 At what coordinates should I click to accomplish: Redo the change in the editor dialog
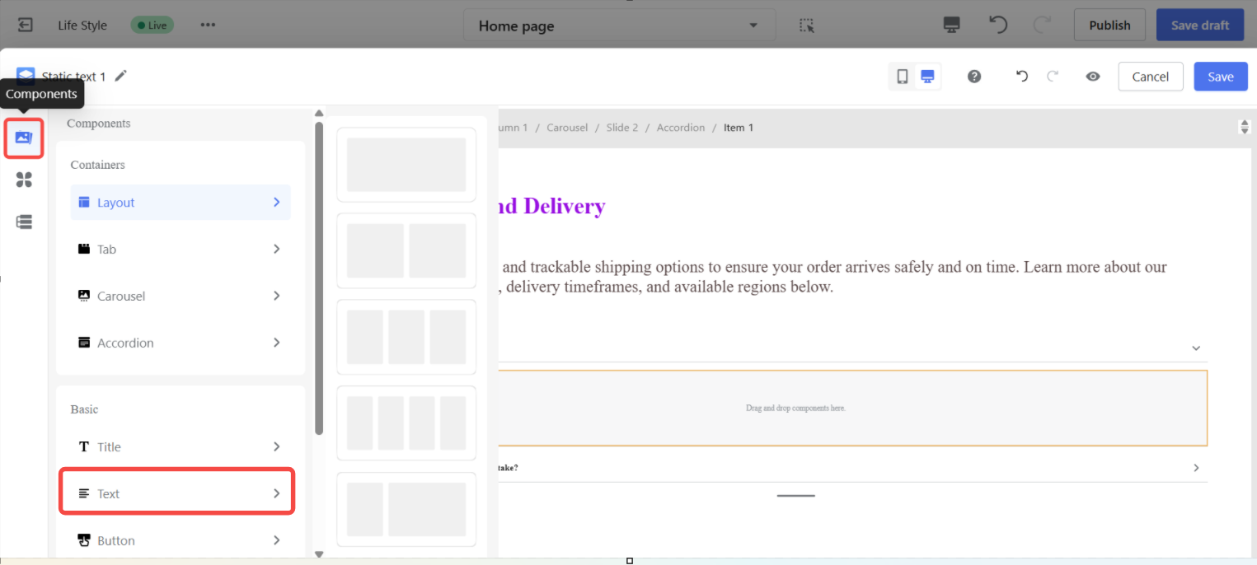(x=1053, y=77)
